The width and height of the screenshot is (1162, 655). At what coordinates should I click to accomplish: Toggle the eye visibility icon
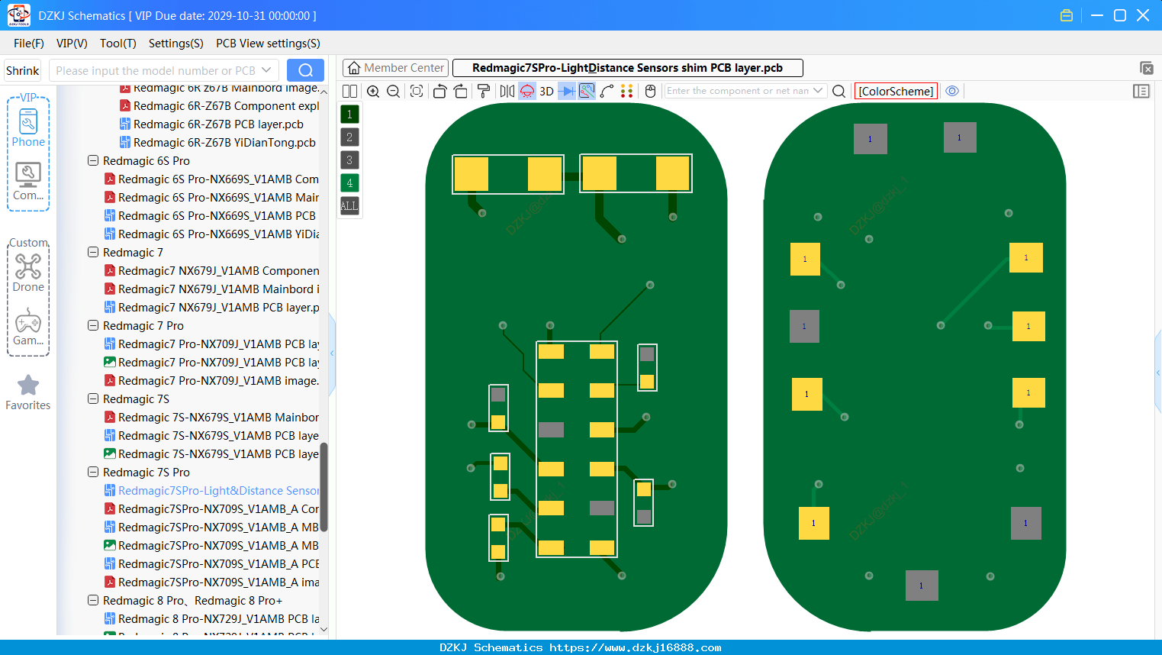(x=952, y=91)
